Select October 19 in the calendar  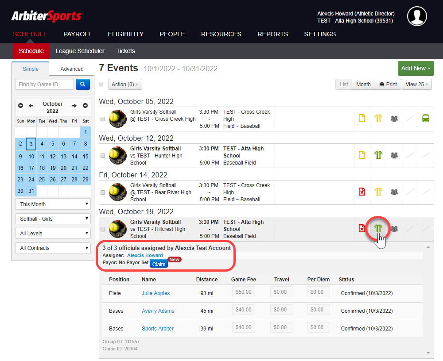click(53, 168)
